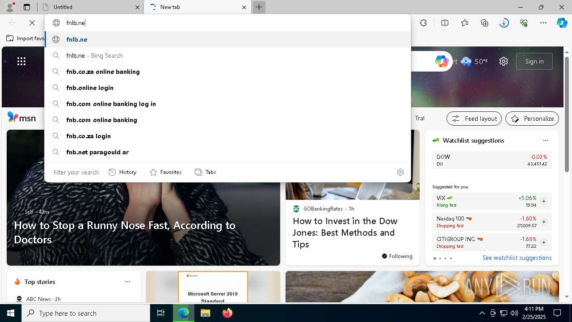Viewport: 572px width, 322px height.
Task: Choose fnb.net paragould ar suggestion
Action: pyautogui.click(x=228, y=152)
